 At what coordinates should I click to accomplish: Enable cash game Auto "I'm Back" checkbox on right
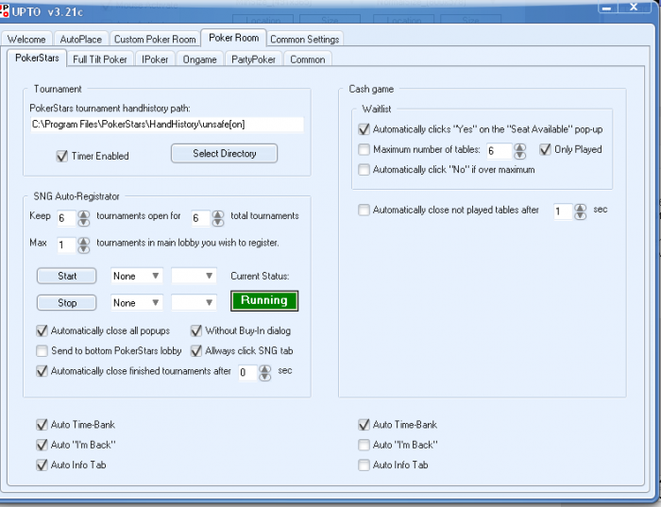[x=364, y=445]
